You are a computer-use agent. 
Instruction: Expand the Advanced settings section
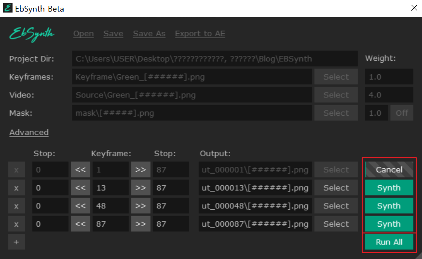click(29, 132)
